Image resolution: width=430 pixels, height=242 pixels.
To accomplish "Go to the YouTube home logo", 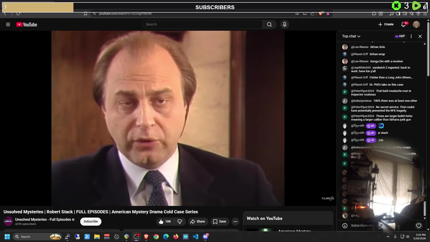I will coord(27,25).
